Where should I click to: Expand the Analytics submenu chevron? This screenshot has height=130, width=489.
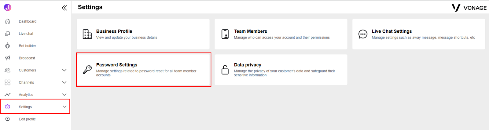tap(64, 95)
